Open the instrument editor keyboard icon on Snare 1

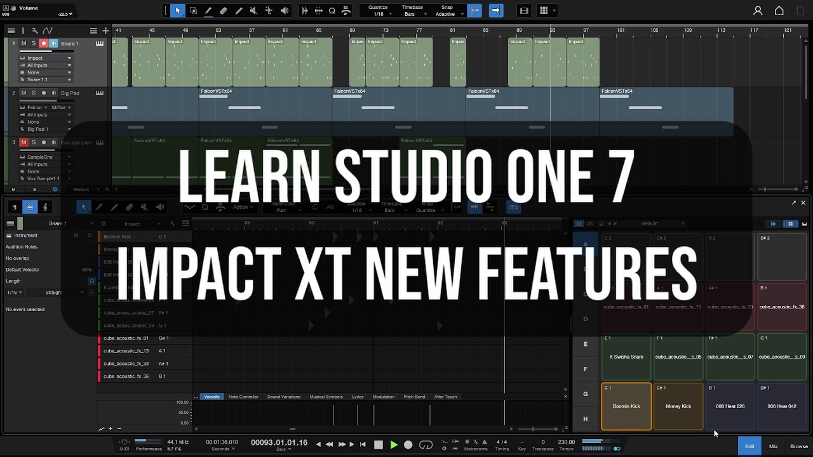(100, 43)
